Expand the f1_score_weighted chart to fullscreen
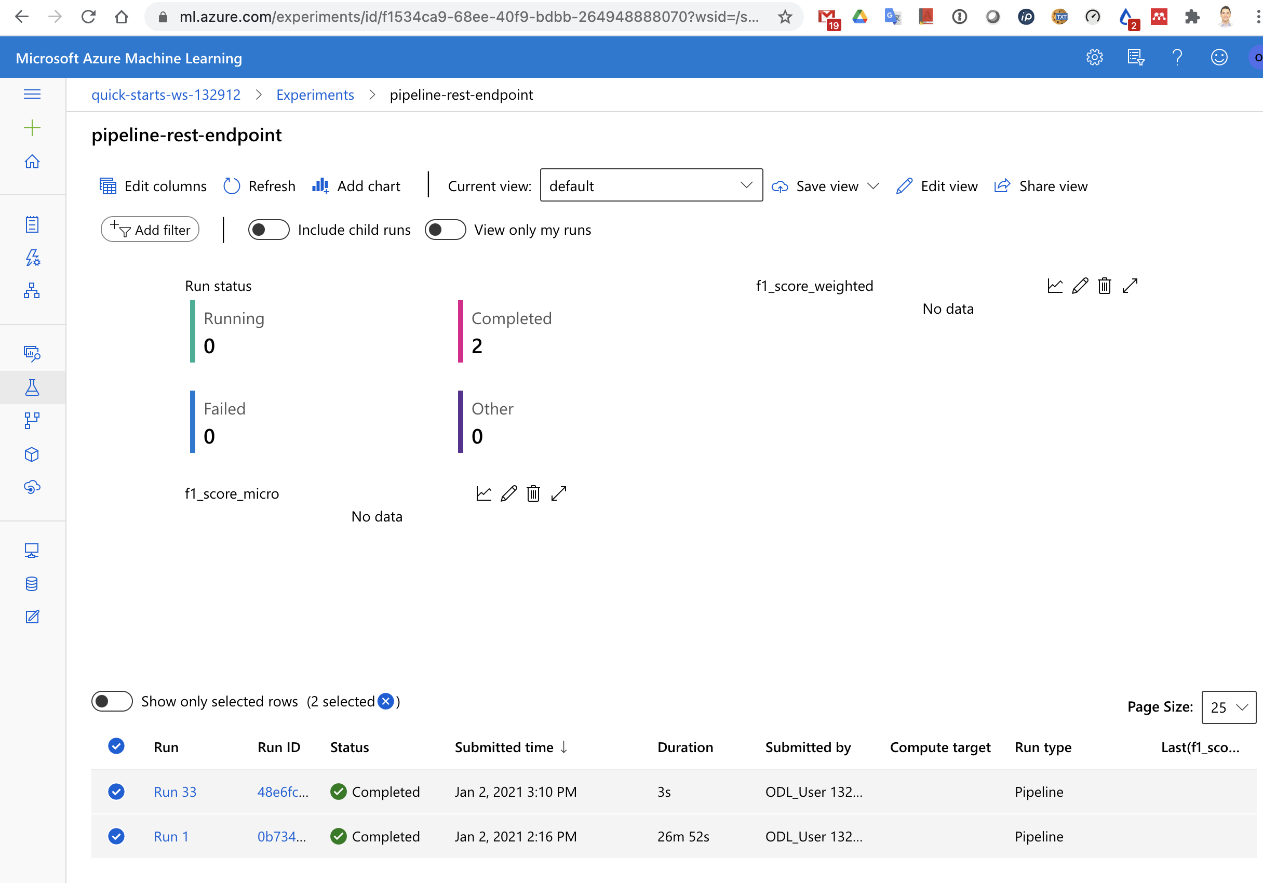 click(x=1130, y=286)
